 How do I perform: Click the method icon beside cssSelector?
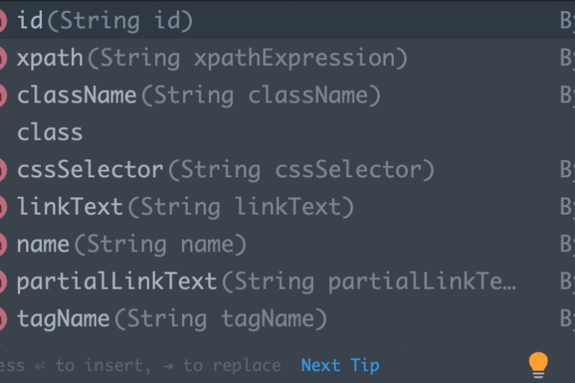pos(2,170)
